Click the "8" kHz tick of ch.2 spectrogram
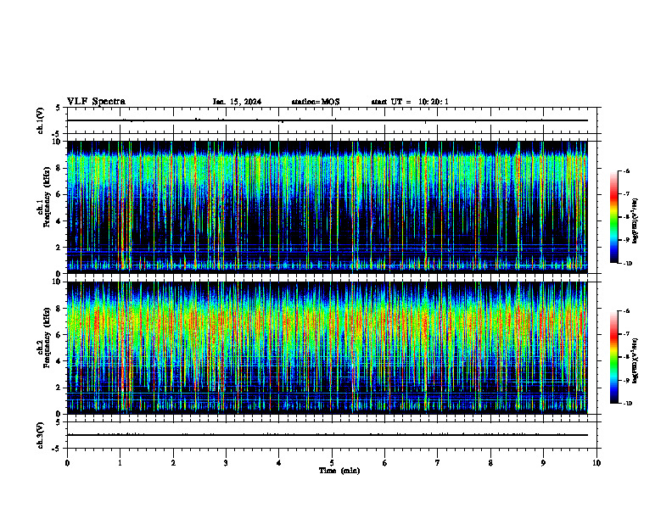672x519 pixels. coord(59,309)
